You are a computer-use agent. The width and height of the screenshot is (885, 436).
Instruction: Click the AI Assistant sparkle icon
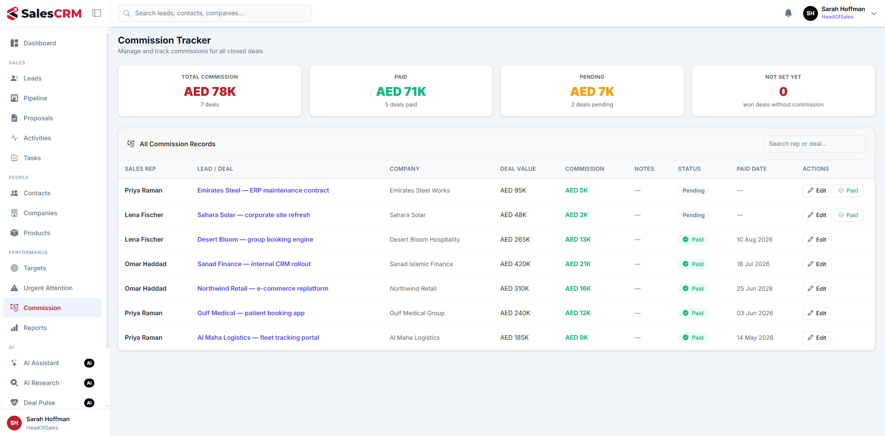14,363
